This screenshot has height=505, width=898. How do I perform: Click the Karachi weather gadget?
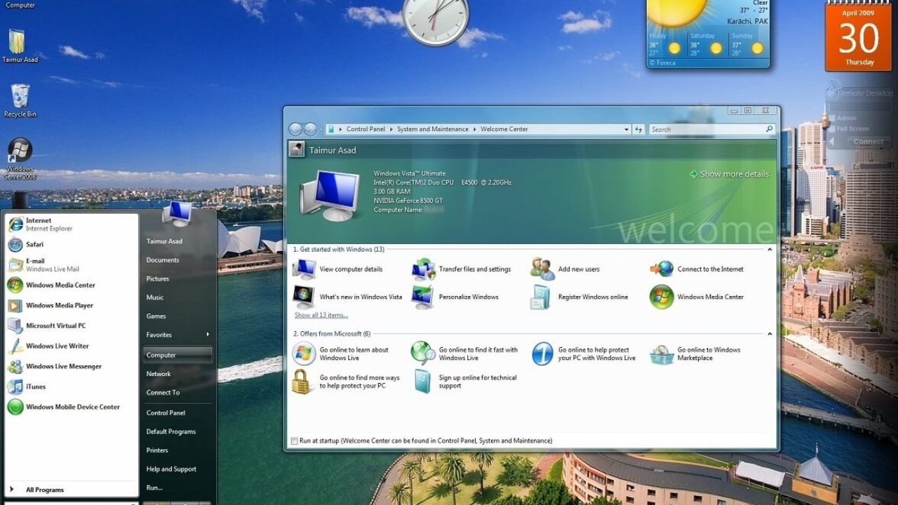pos(708,34)
